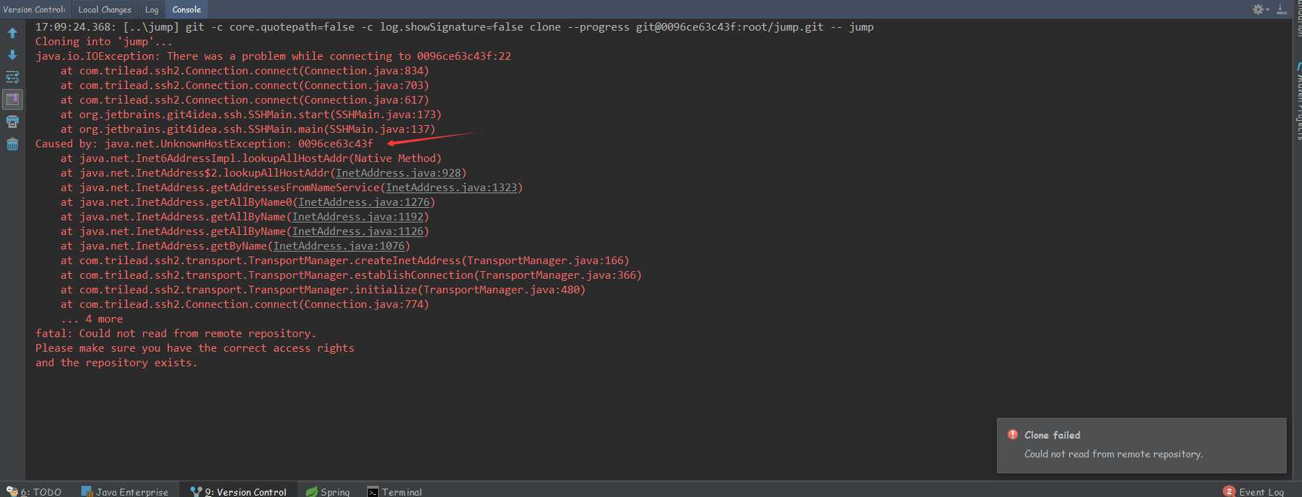This screenshot has height=497, width=1302.
Task: Click the up arrow stack-trace navigation icon
Action: [x=13, y=33]
